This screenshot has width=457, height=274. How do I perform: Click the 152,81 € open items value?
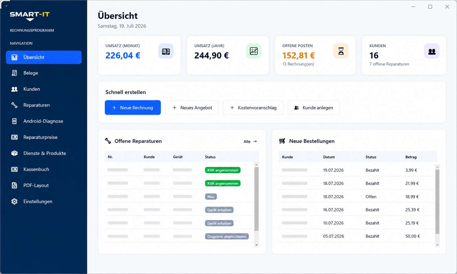click(x=298, y=56)
